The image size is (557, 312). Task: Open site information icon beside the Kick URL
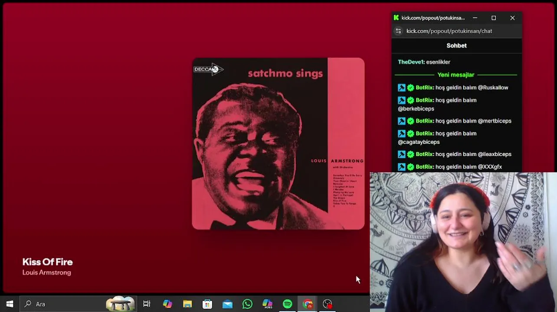point(398,31)
